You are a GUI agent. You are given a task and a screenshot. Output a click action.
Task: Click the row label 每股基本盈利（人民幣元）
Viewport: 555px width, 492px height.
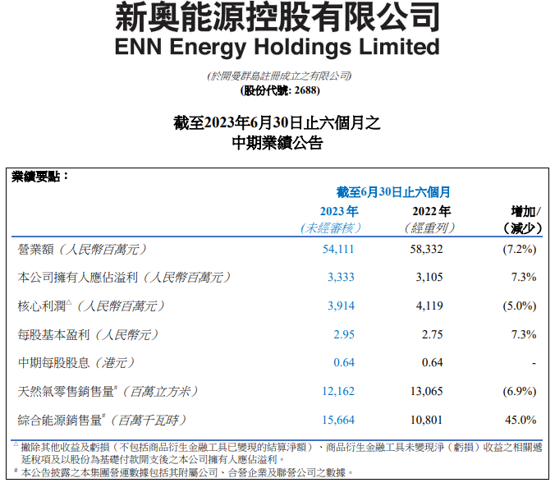point(88,335)
